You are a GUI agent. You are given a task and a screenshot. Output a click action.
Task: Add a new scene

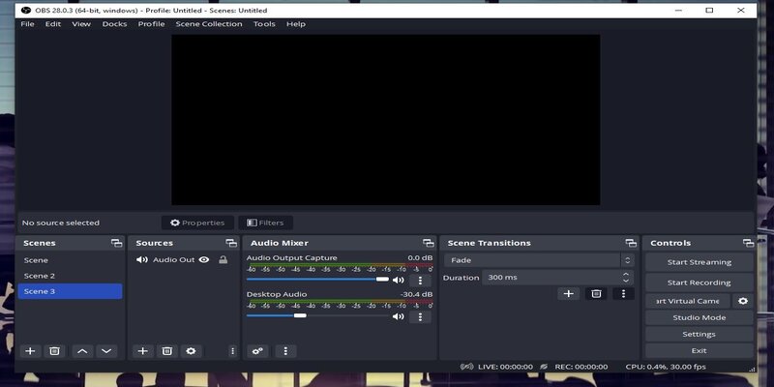point(30,351)
